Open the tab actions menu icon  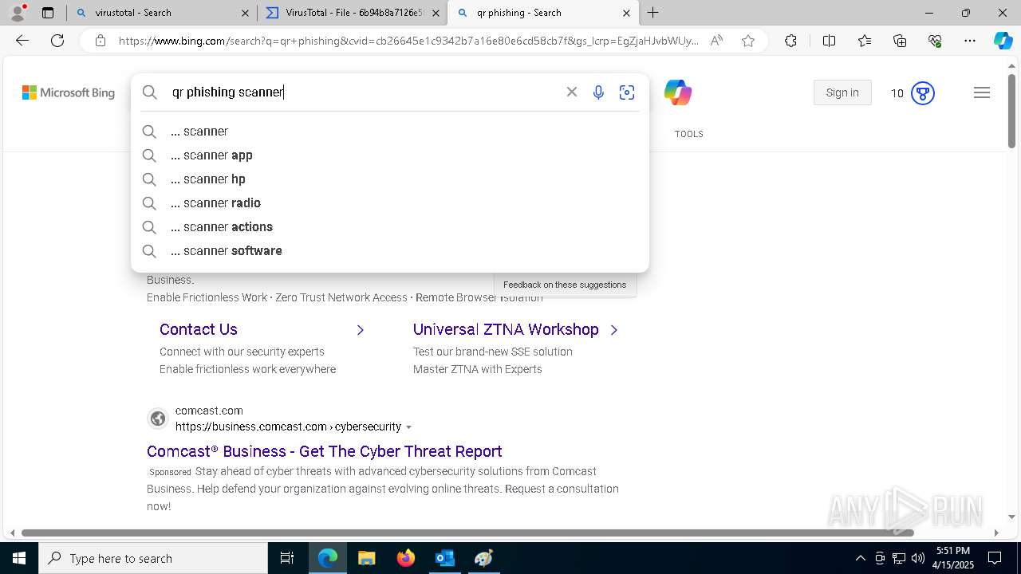click(x=48, y=13)
